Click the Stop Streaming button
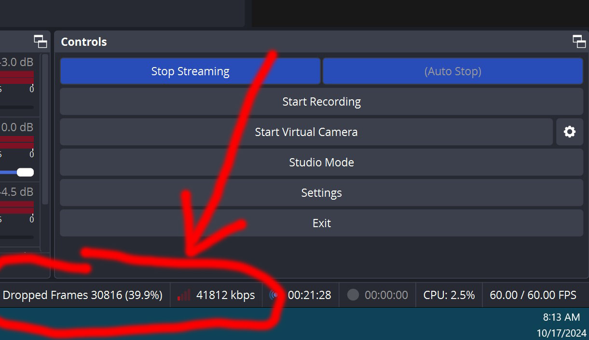Screen dimensions: 589x340 190,71
